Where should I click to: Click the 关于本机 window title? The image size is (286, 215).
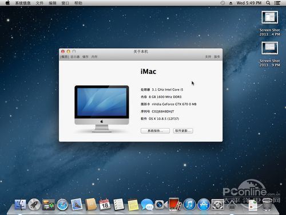[141, 52]
